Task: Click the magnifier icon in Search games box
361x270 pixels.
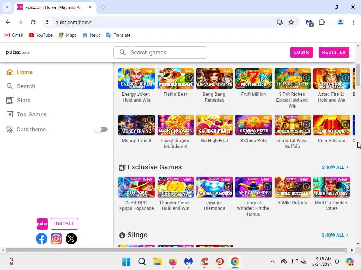Action: [x=123, y=52]
